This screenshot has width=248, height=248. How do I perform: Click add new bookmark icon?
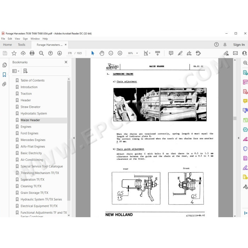point(25,71)
